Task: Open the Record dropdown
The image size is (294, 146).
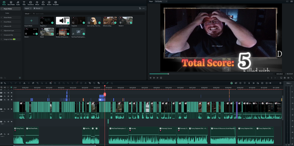Action: pos(38,9)
